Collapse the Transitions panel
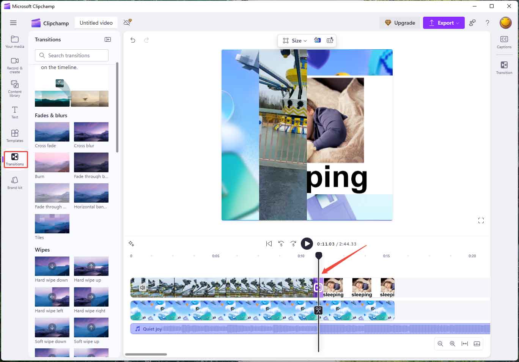 coord(108,39)
